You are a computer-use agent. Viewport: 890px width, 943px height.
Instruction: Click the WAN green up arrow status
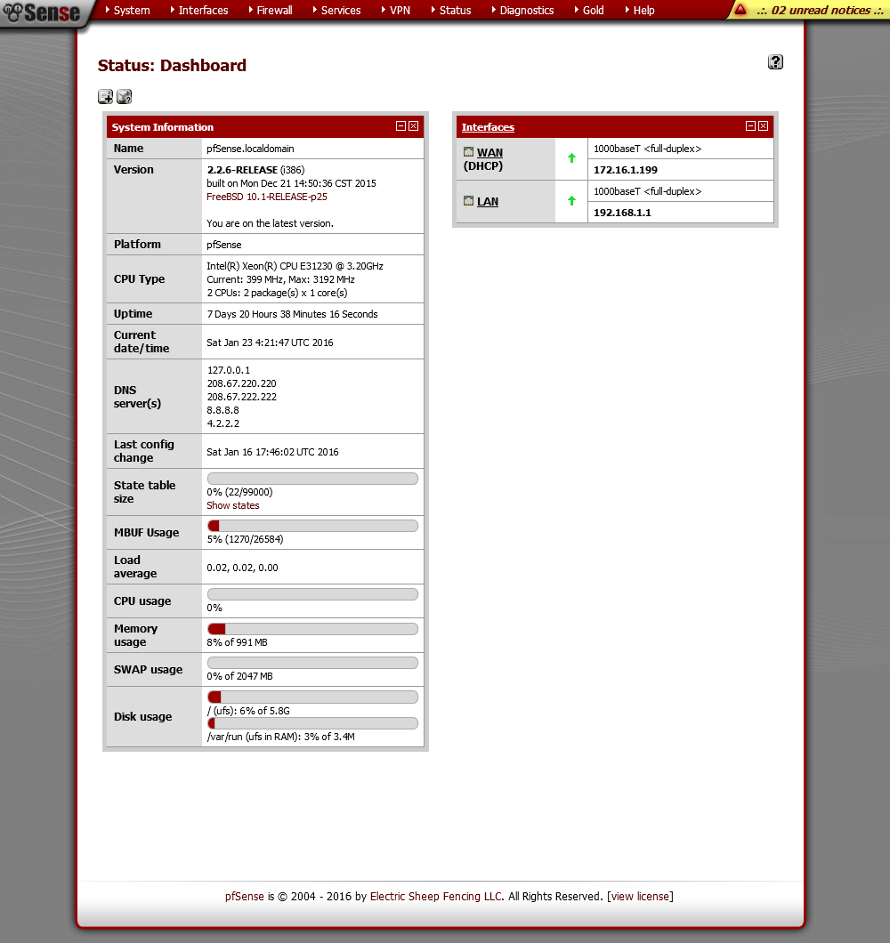coord(571,158)
